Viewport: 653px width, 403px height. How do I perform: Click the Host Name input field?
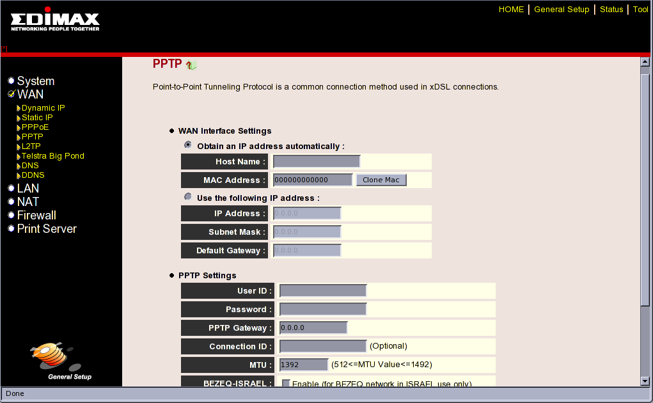click(x=317, y=161)
